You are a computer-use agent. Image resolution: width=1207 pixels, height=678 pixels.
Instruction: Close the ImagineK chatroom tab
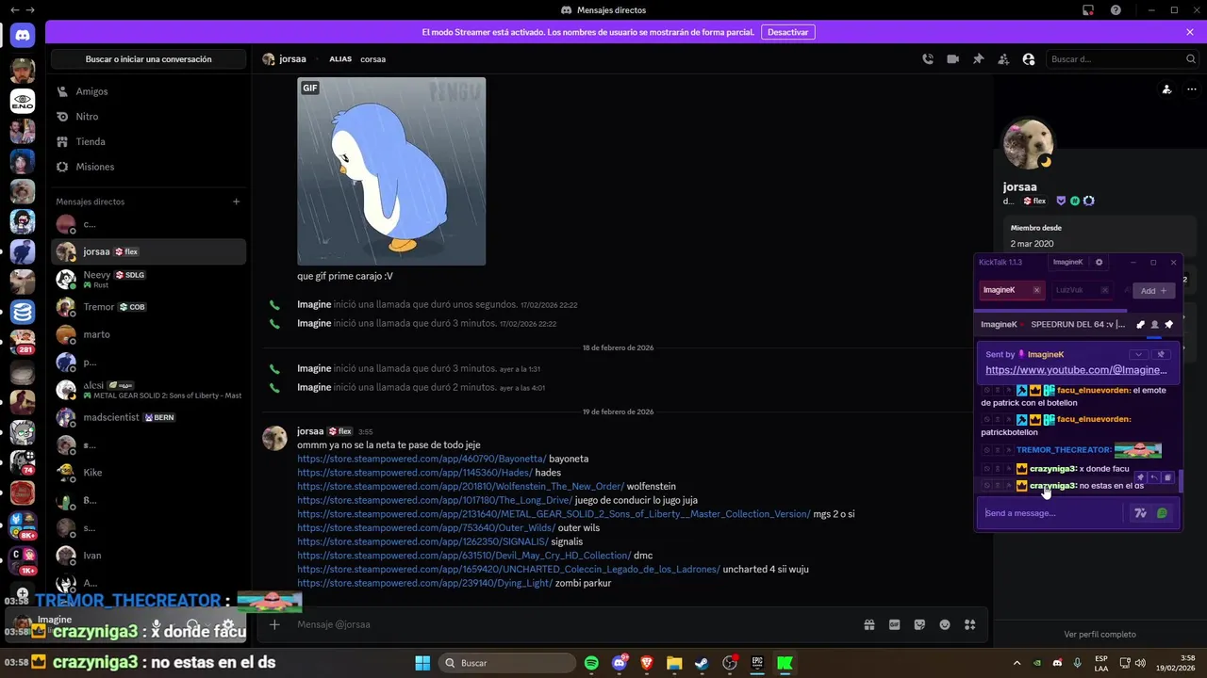click(x=1036, y=290)
